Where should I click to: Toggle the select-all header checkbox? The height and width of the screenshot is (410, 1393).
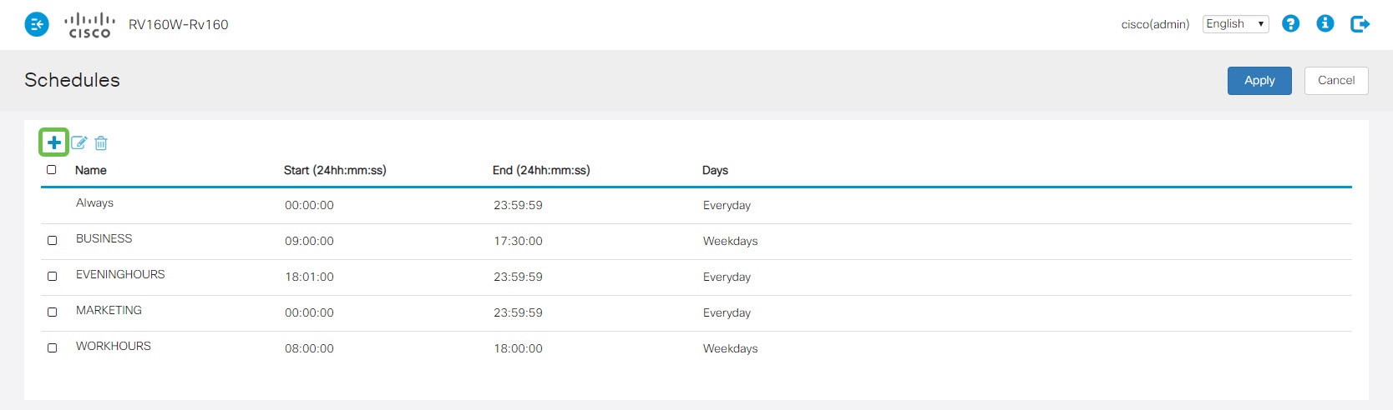[x=52, y=170]
